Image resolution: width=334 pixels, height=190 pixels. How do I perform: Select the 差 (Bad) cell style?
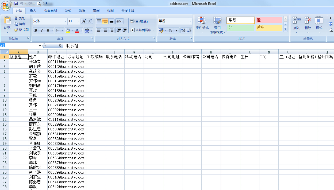269,20
